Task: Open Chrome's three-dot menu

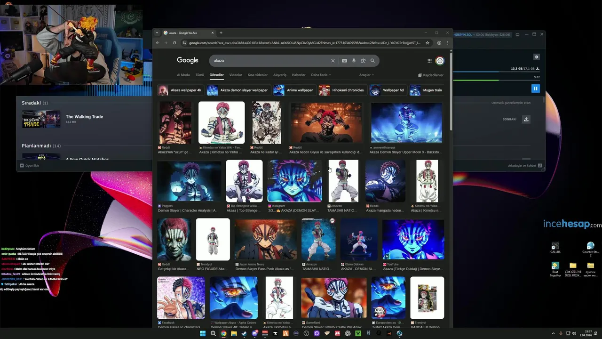Action: (x=447, y=43)
